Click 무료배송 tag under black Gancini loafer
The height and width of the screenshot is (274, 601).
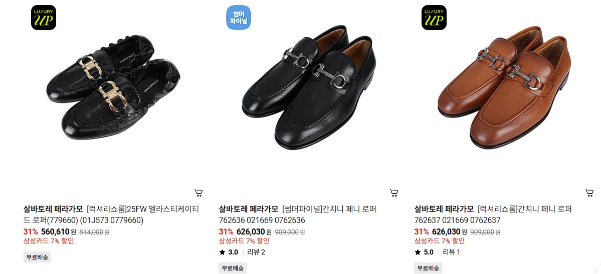pyautogui.click(x=233, y=268)
